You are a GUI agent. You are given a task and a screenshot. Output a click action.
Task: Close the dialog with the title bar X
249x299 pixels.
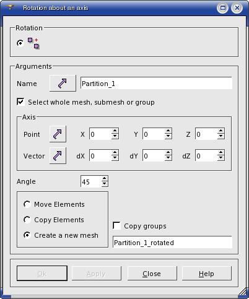(237, 8)
